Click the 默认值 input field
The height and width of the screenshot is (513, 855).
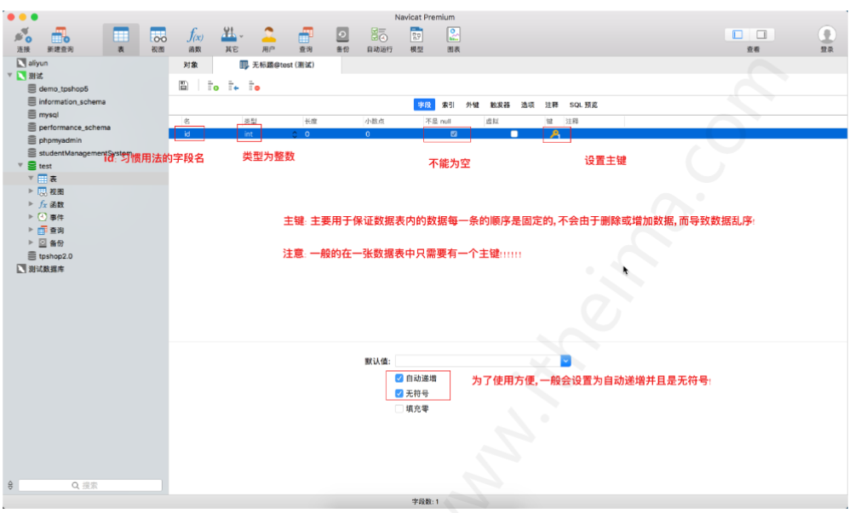479,361
